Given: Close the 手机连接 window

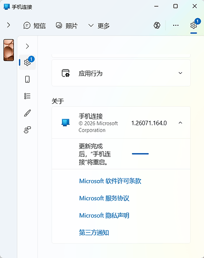Looking at the screenshot, I should 195,6.
